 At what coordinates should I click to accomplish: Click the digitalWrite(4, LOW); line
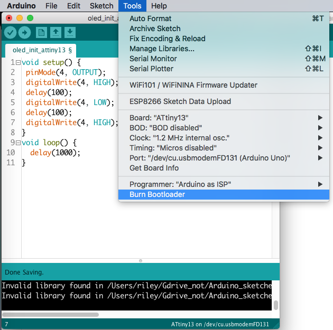(70, 102)
